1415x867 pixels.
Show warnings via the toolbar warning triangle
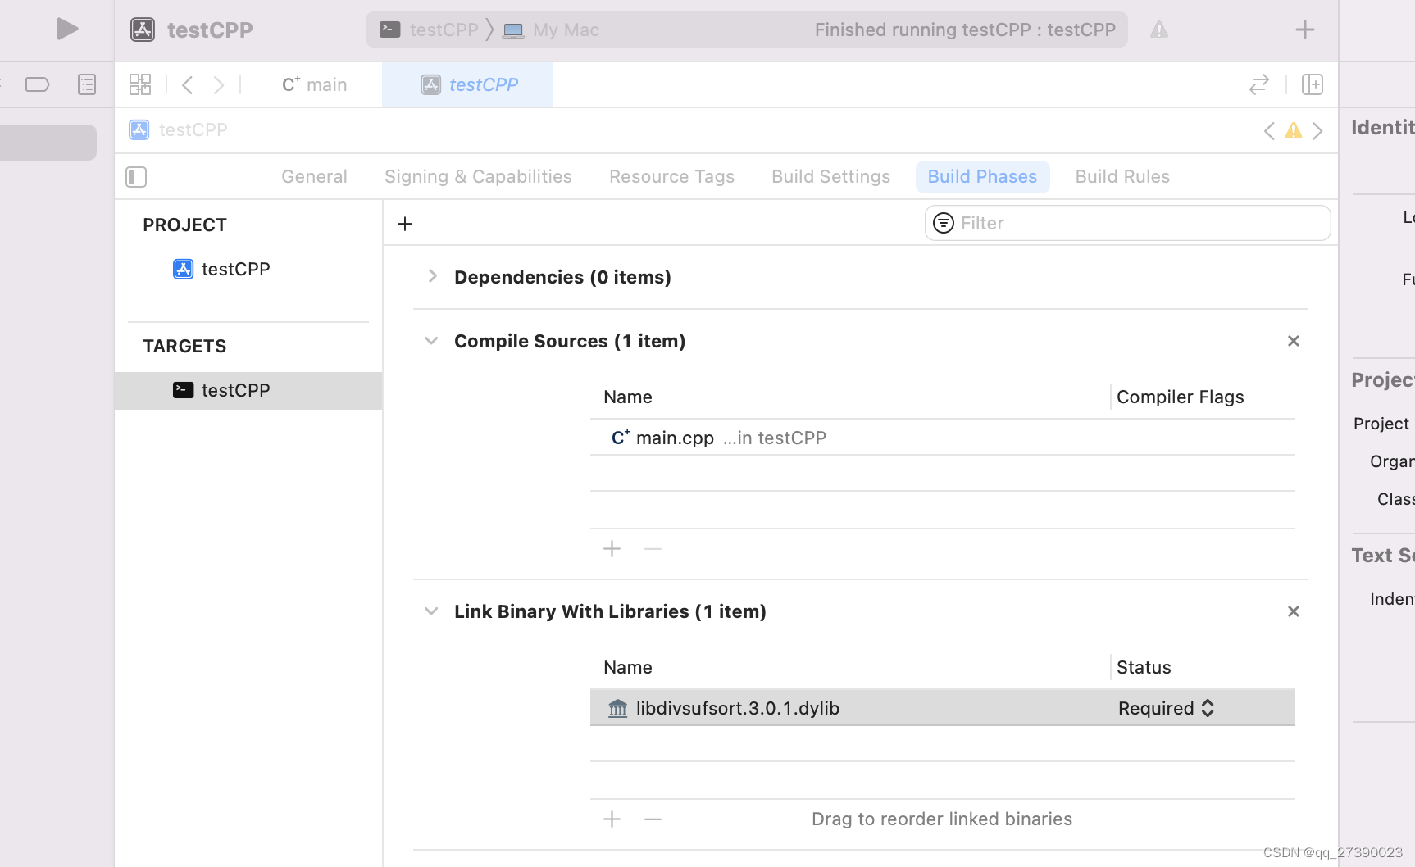(x=1158, y=30)
